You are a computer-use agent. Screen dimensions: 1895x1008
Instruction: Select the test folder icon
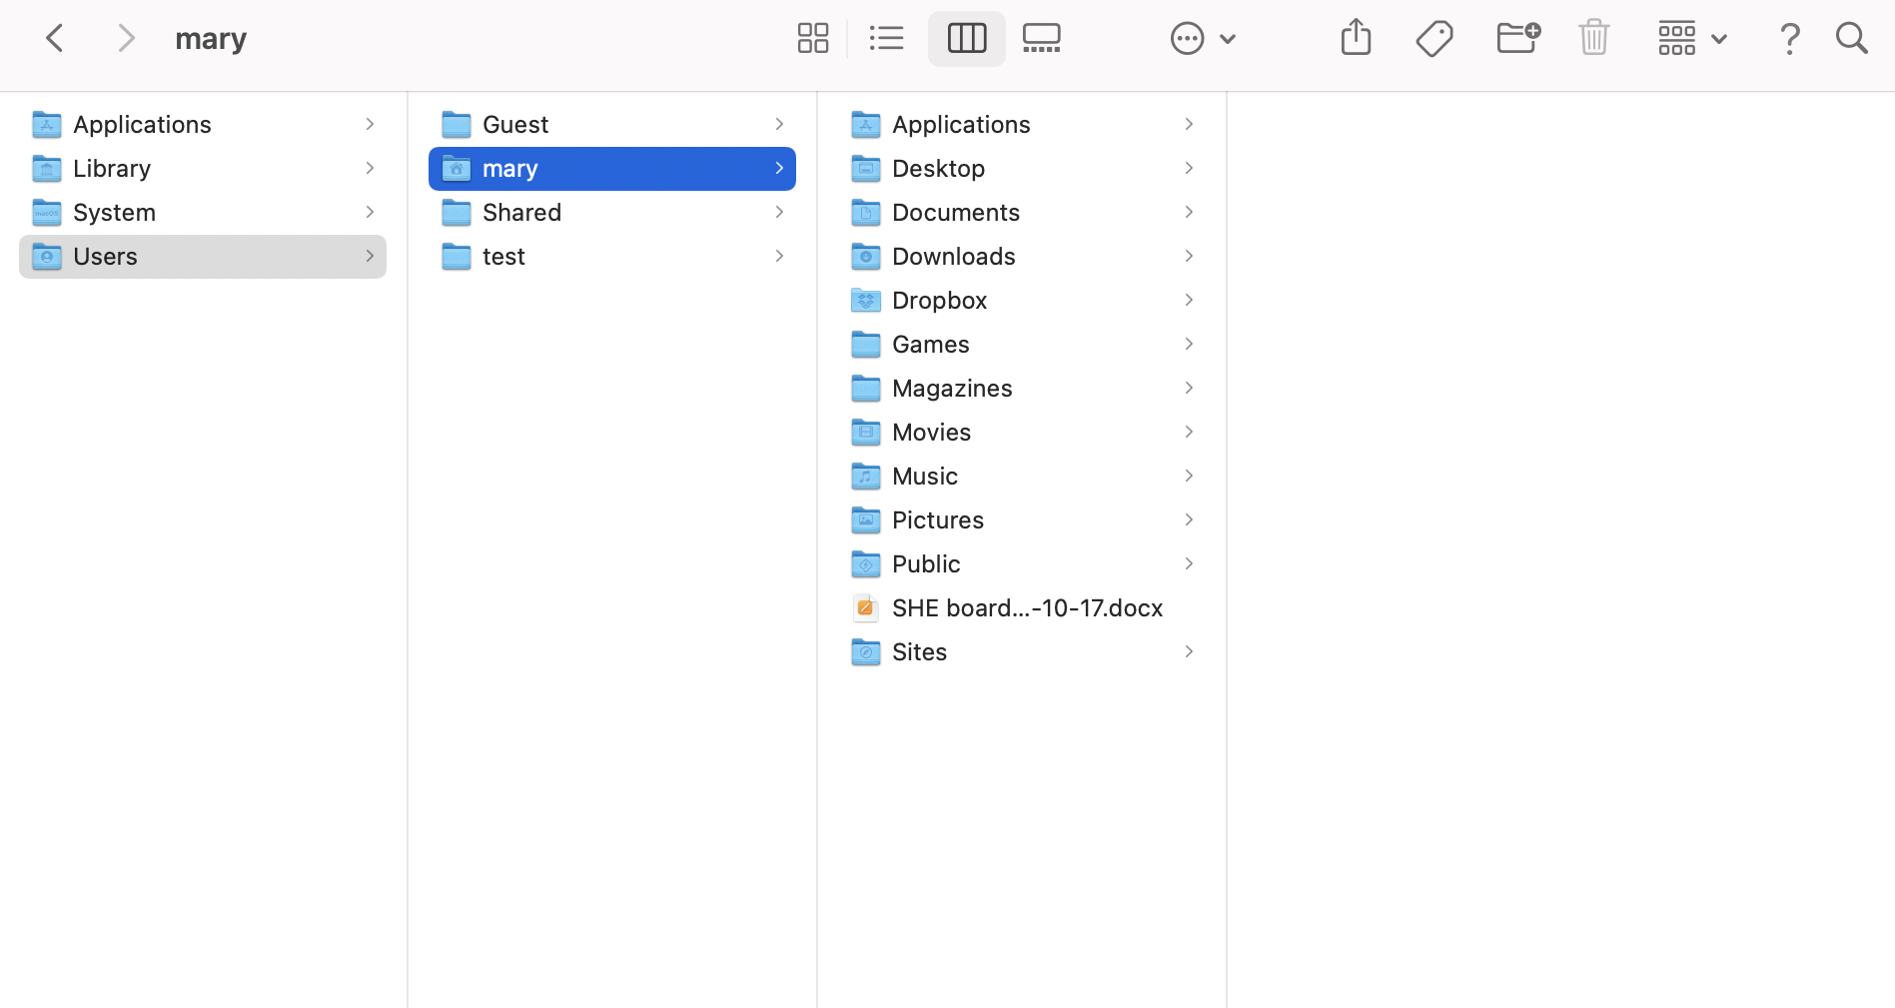click(x=457, y=257)
